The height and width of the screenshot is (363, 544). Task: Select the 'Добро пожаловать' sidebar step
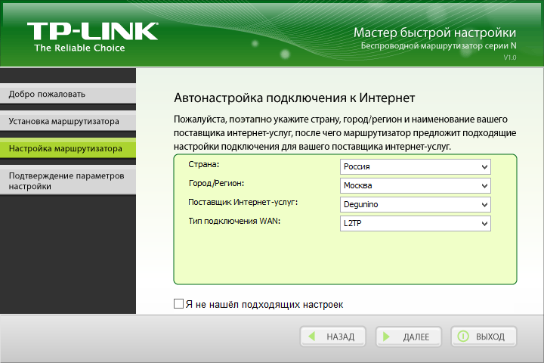pos(68,94)
